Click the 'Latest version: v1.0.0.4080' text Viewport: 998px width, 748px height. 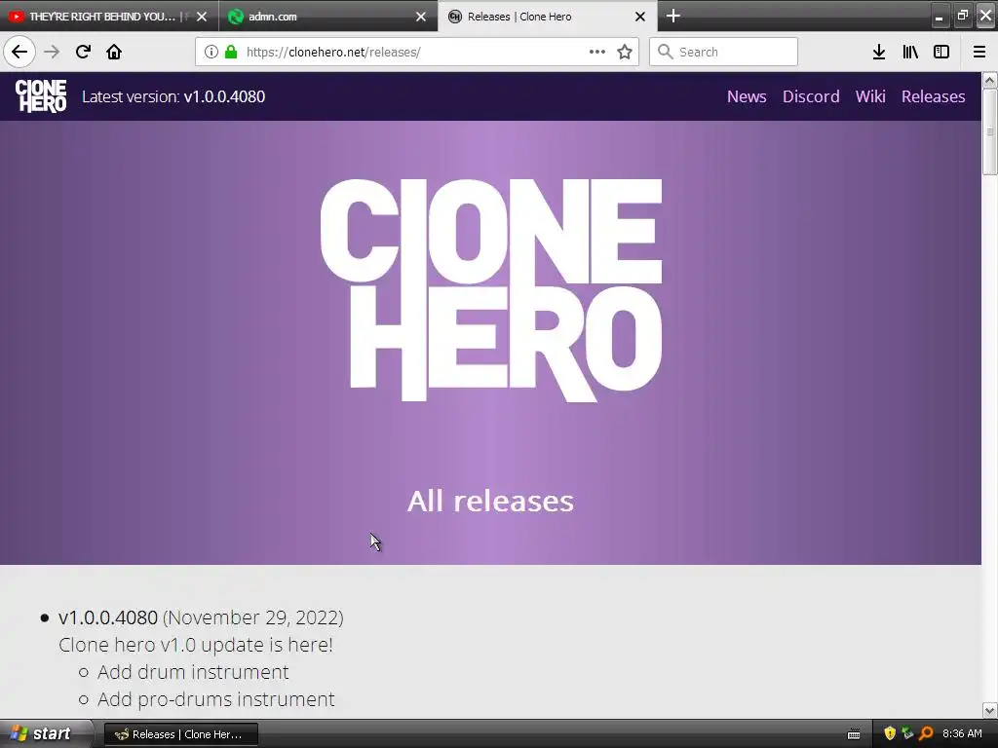(173, 96)
